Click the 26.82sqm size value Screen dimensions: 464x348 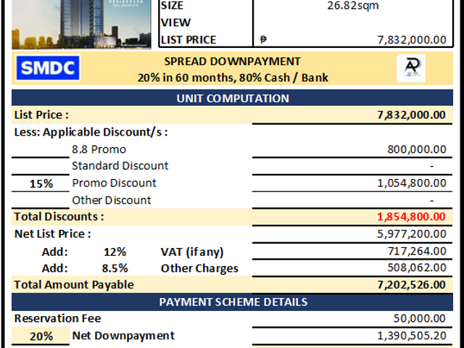tap(353, 5)
